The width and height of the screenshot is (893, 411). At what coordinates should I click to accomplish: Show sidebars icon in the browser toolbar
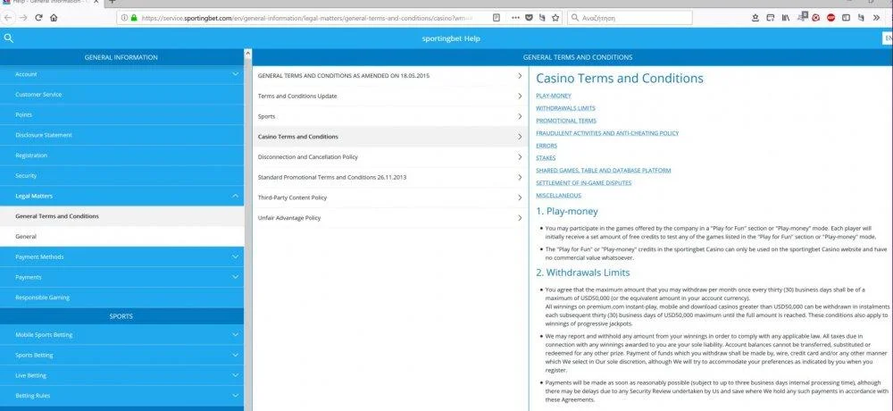[846, 18]
